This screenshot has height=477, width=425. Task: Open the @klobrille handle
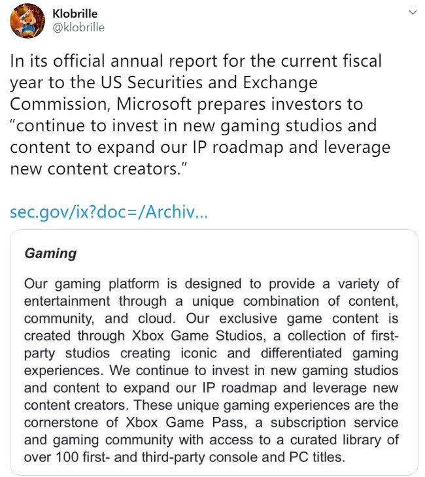(77, 27)
